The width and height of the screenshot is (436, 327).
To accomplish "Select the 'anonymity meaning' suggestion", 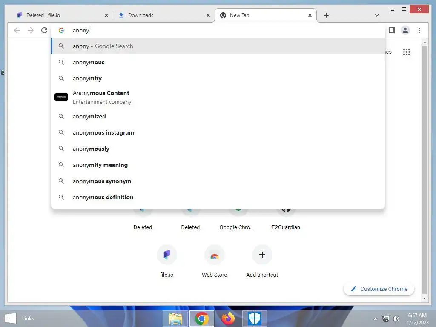I will click(218, 165).
